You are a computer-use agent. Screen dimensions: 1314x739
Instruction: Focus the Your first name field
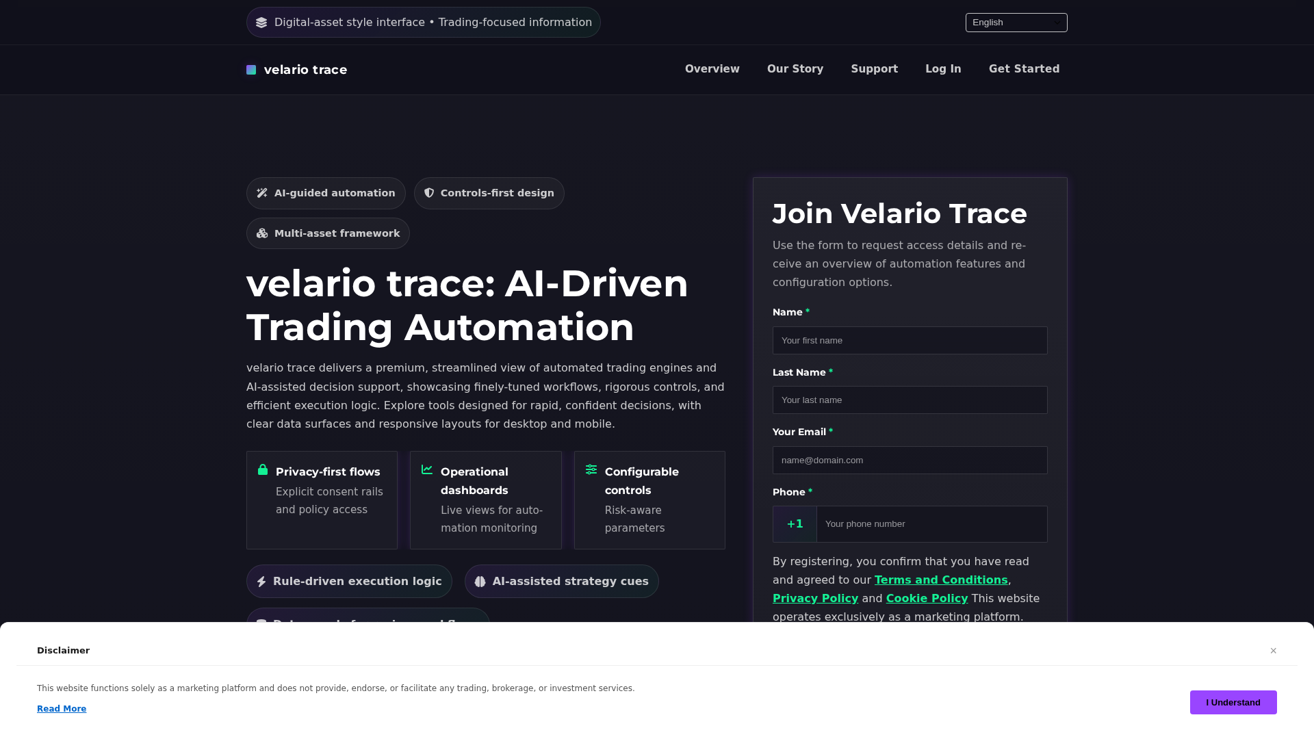(x=910, y=341)
